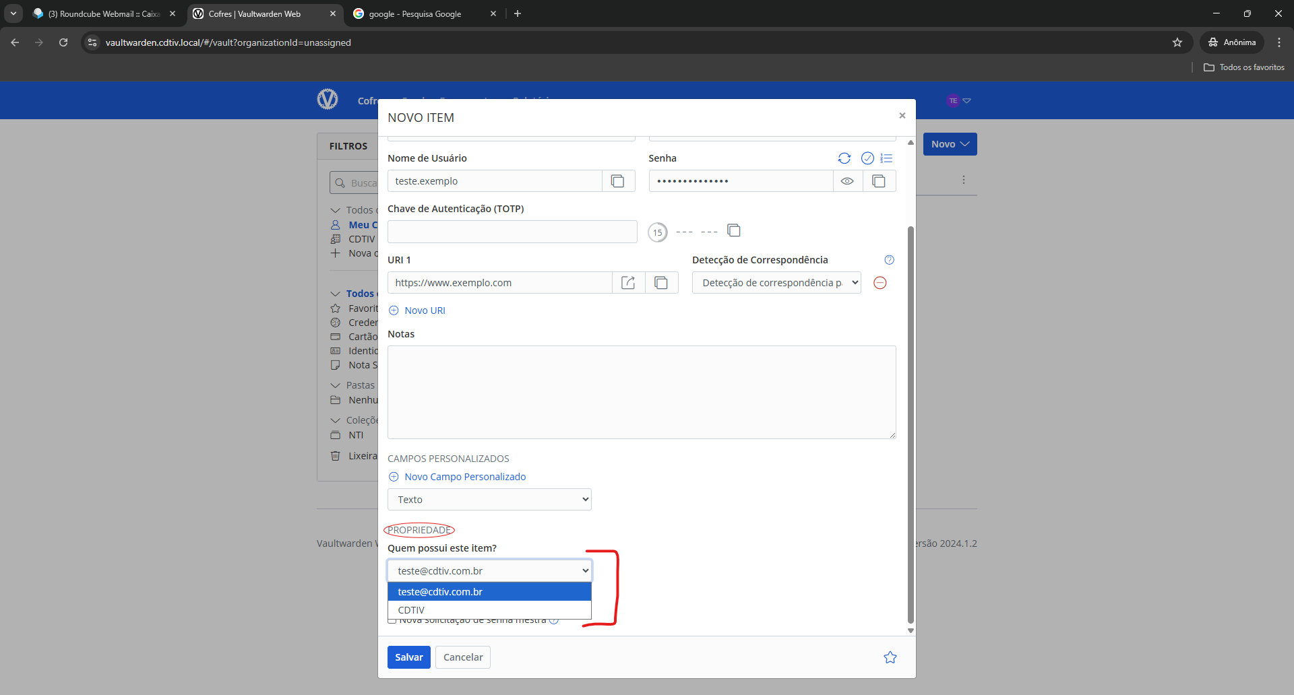Click the Salvar button

(408, 657)
